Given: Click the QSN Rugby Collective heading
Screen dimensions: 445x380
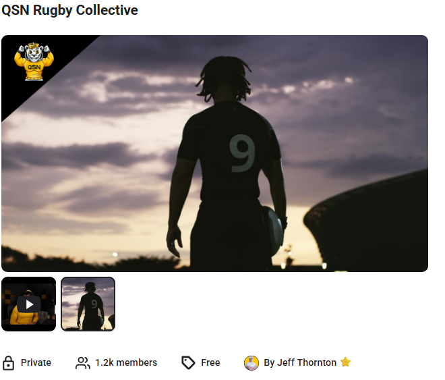Looking at the screenshot, I should pyautogui.click(x=70, y=10).
